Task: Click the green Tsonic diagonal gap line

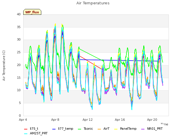Action: (x=91, y=55)
